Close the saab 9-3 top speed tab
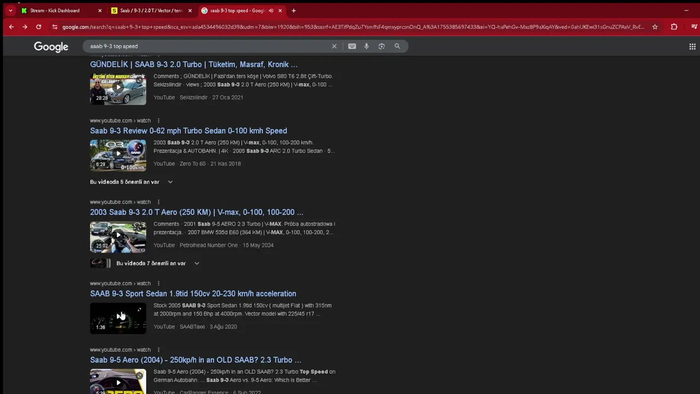This screenshot has width=700, height=394. click(x=280, y=10)
